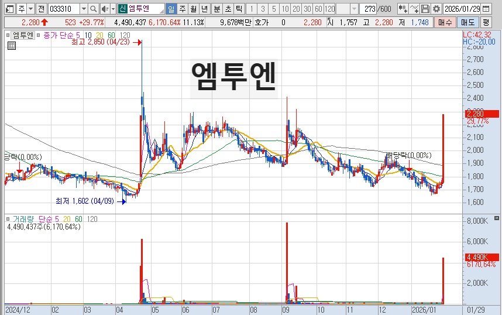Select the 월 monthly period button

pyautogui.click(x=194, y=9)
